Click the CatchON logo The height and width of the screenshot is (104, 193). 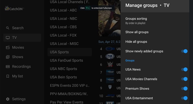click(14, 9)
